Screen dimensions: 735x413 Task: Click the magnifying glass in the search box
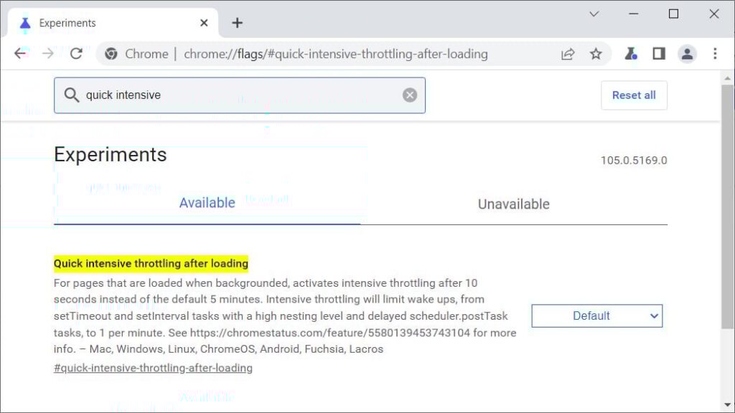[x=72, y=95]
